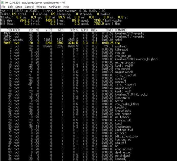This screenshot has width=177, height=161.
Task: Click the kworker/1:0H-kblockd command
Action: coord(131,94)
